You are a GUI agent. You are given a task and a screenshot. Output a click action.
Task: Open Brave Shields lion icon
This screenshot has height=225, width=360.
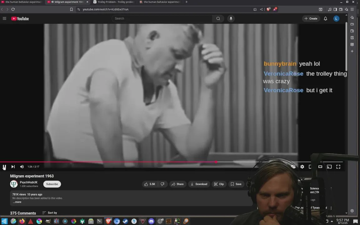point(268,9)
